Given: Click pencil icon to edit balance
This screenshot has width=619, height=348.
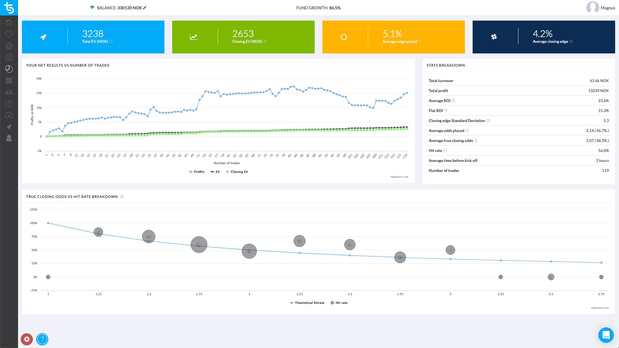Looking at the screenshot, I should click(x=145, y=8).
